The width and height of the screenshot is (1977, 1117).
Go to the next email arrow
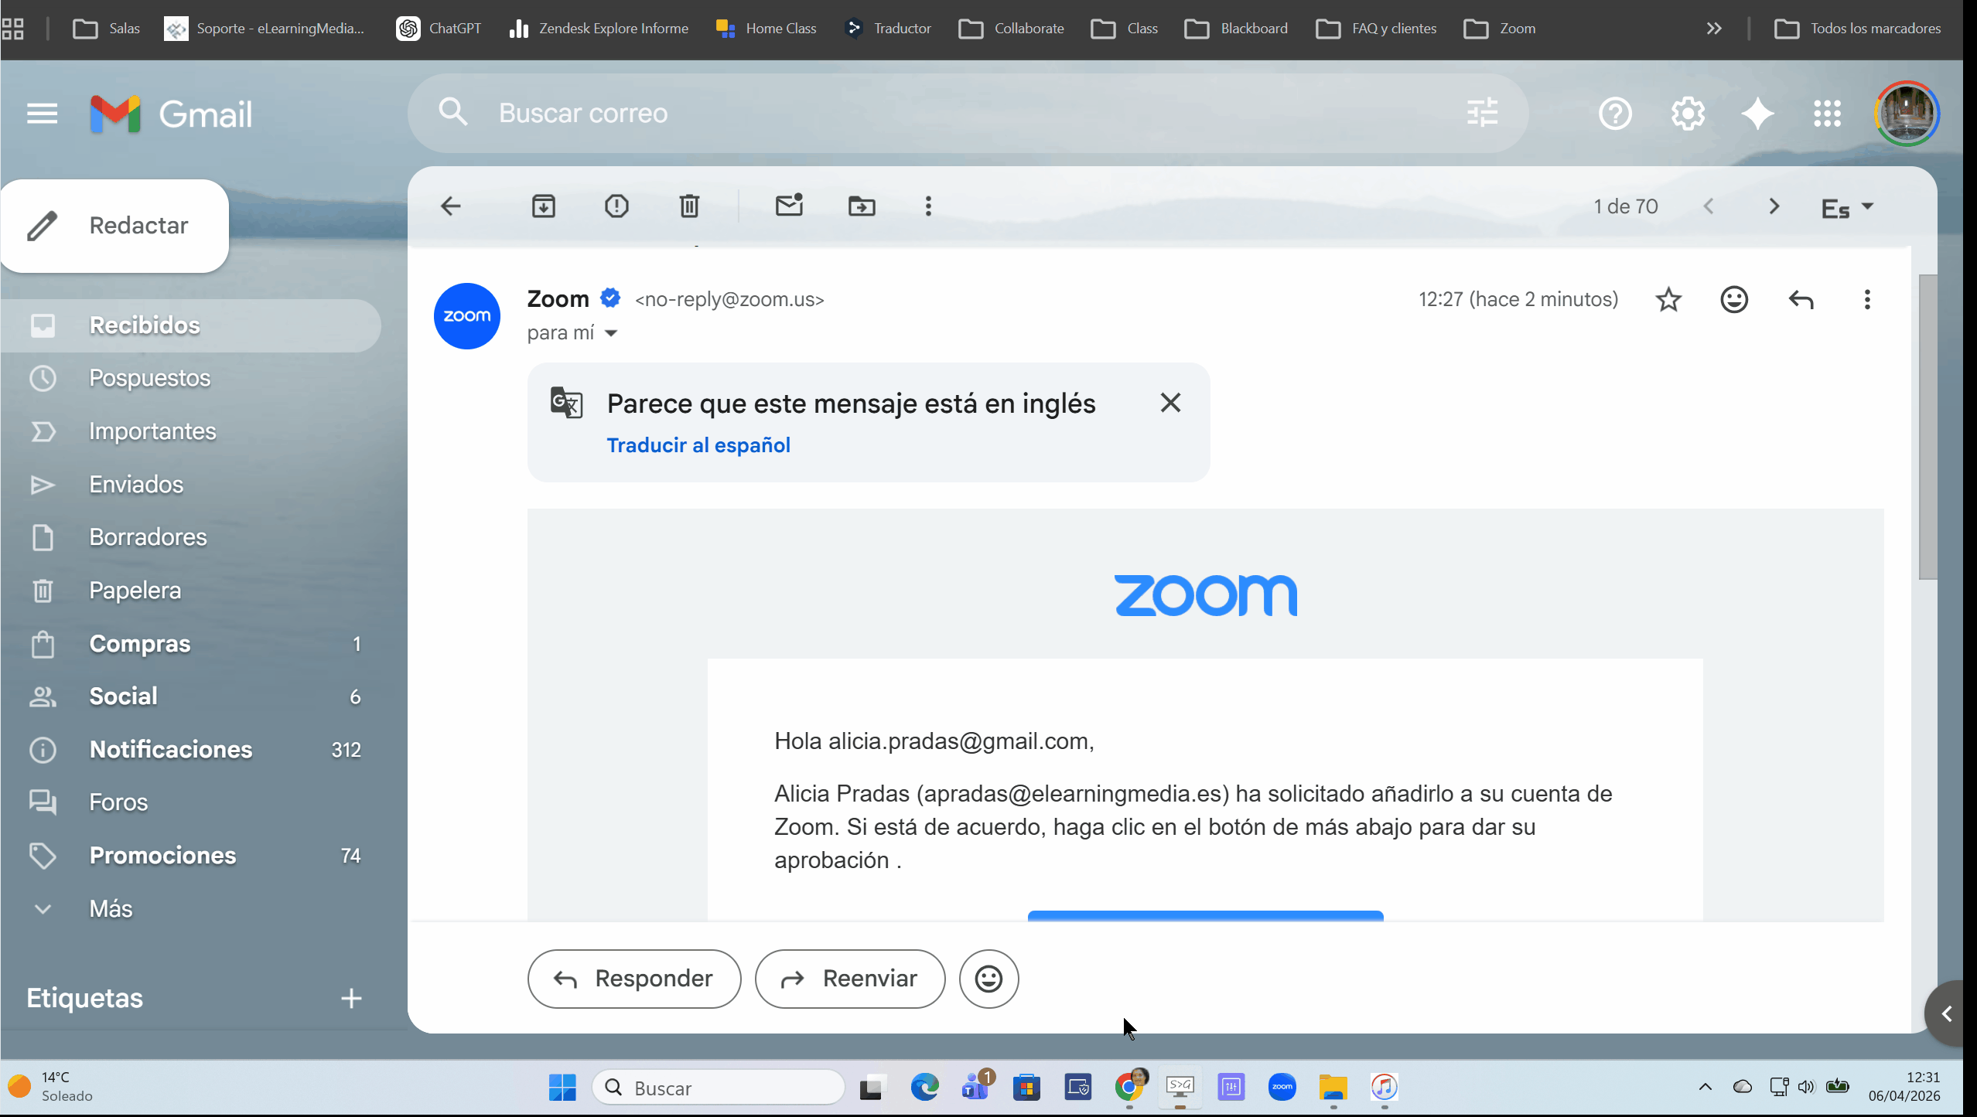coord(1774,206)
